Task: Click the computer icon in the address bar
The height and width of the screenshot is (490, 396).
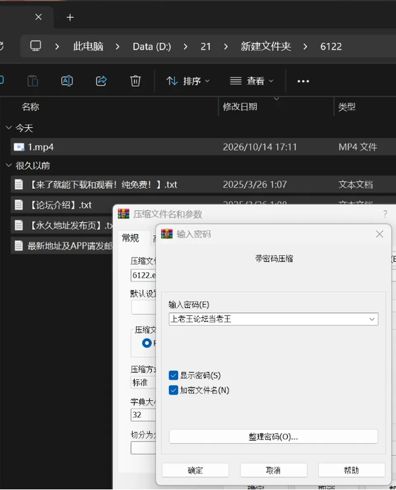Action: (35, 46)
